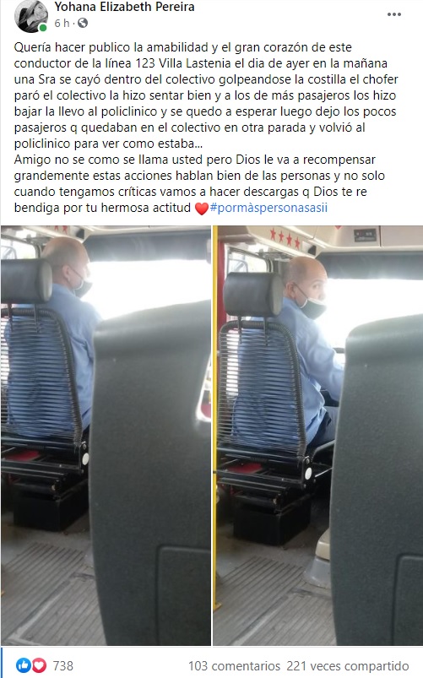Open the left bus driver photo
Viewport: 423px width, 678px height.
pyautogui.click(x=106, y=436)
